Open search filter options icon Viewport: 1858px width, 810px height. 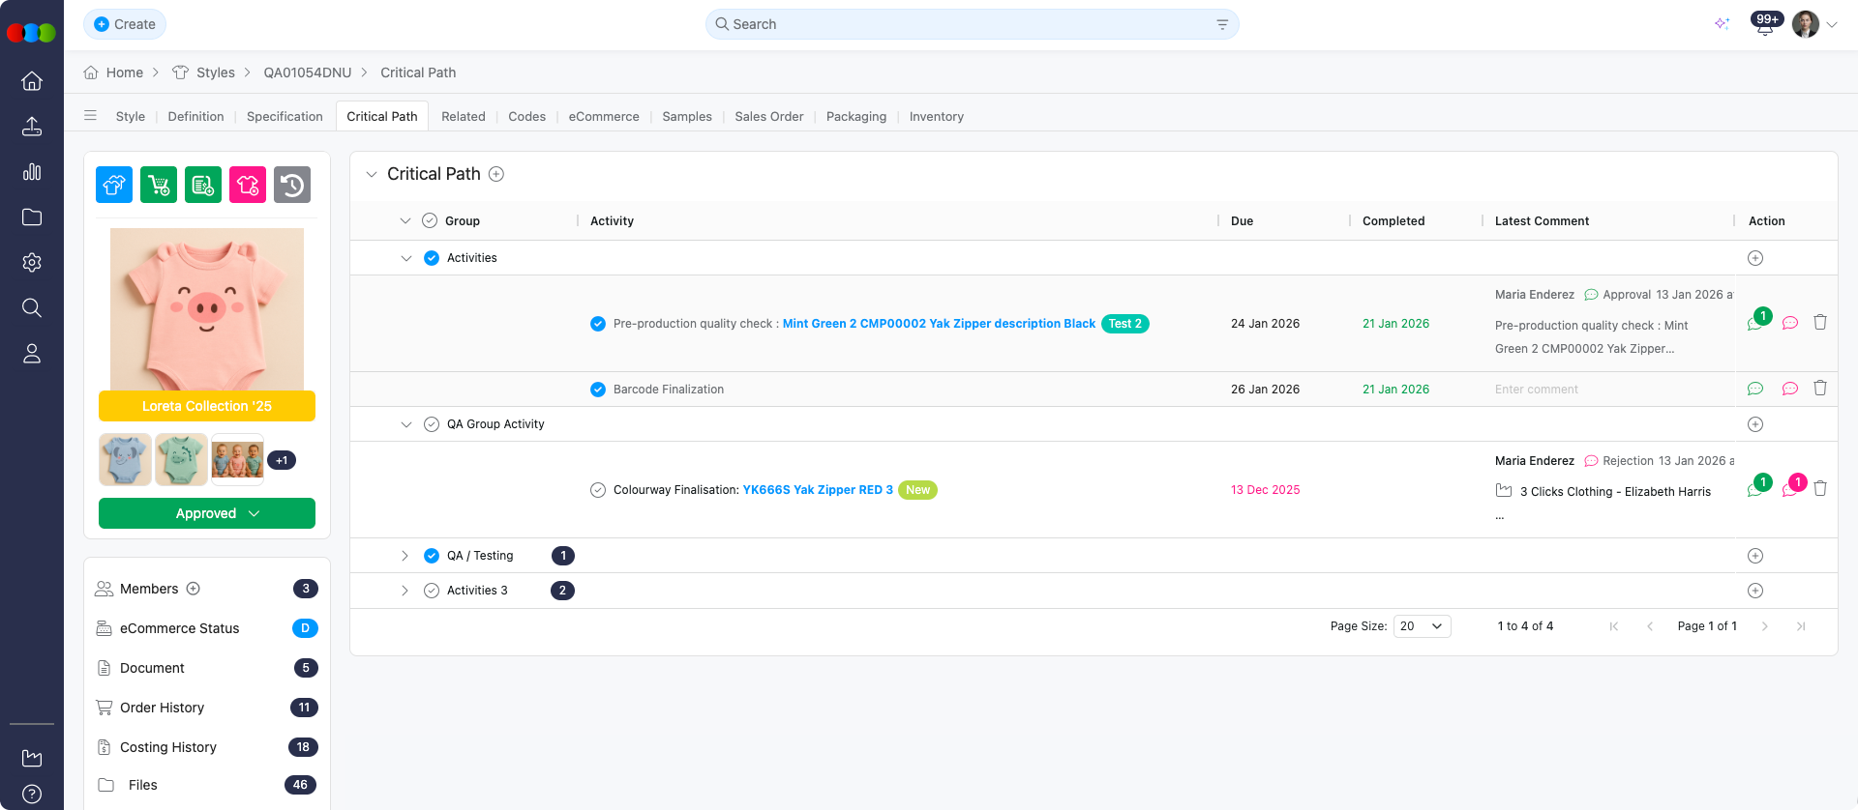coord(1222,24)
